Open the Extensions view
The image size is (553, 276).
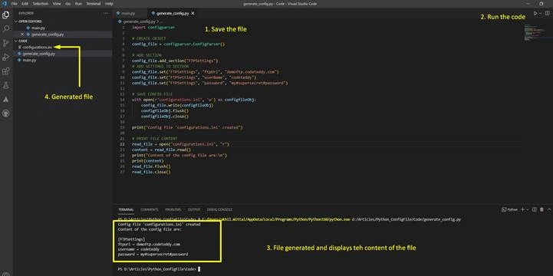click(5, 71)
